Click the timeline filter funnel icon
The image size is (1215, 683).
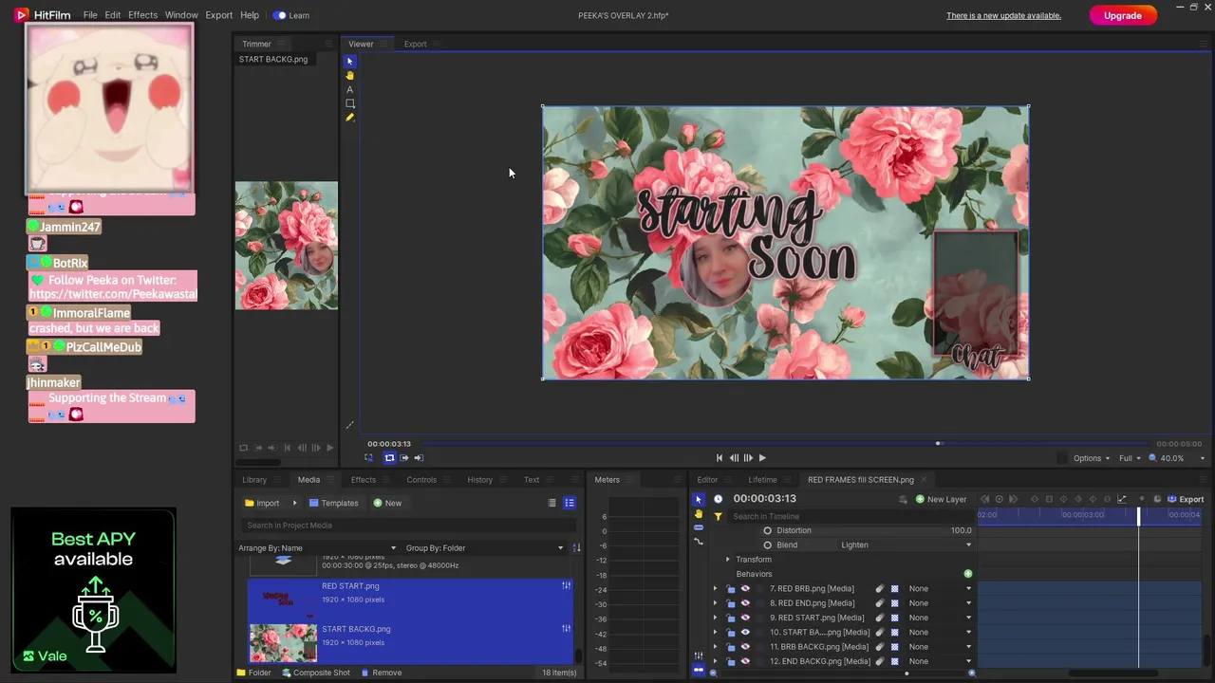click(x=718, y=516)
